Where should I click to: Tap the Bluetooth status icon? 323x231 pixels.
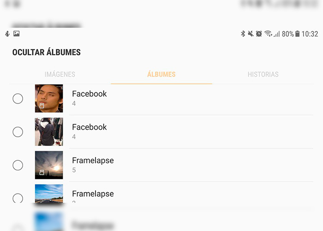pos(243,34)
